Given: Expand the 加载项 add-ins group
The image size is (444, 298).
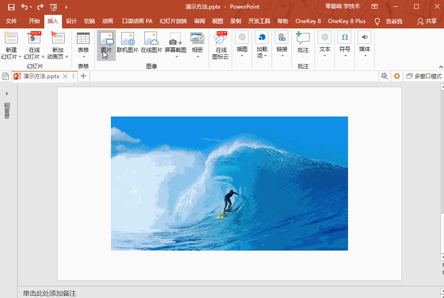Looking at the screenshot, I should pos(262,45).
